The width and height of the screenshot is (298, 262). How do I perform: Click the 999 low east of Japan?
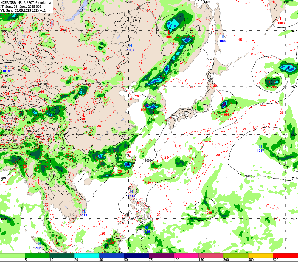(x=227, y=114)
